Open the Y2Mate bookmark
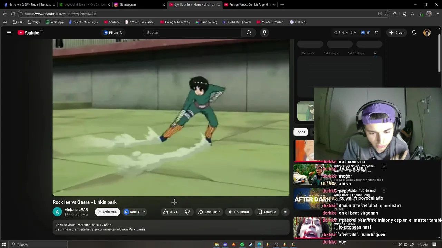The width and height of the screenshot is (442, 248). click(x=140, y=22)
